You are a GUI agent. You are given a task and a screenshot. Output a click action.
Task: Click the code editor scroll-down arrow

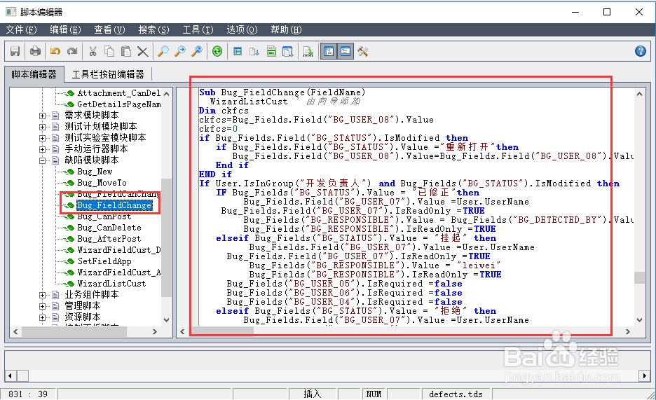[x=639, y=320]
